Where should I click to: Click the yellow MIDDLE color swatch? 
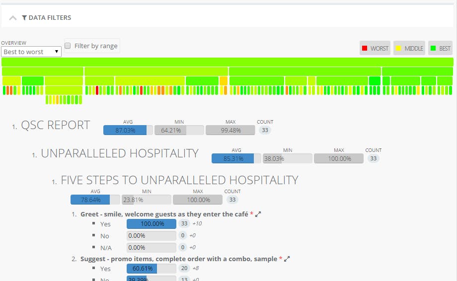coord(398,48)
